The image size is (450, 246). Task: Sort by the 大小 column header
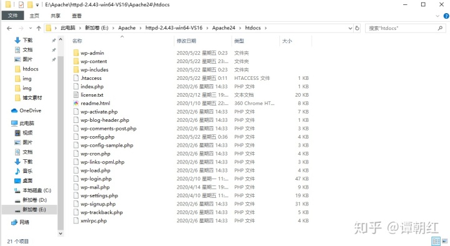click(x=287, y=41)
